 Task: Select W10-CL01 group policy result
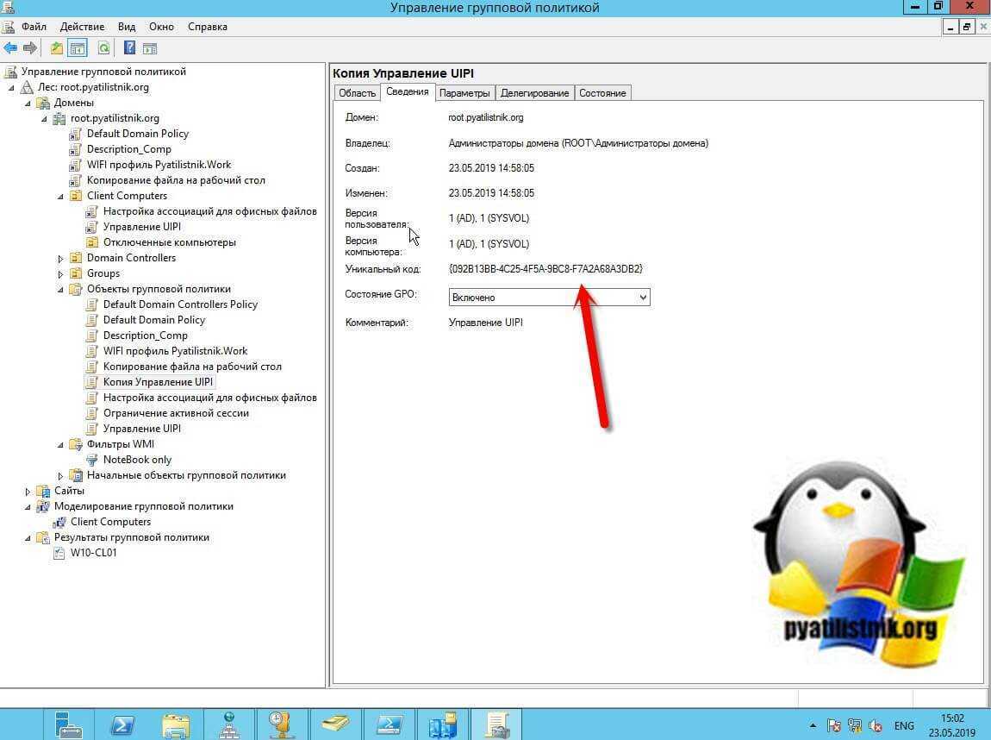pos(93,553)
